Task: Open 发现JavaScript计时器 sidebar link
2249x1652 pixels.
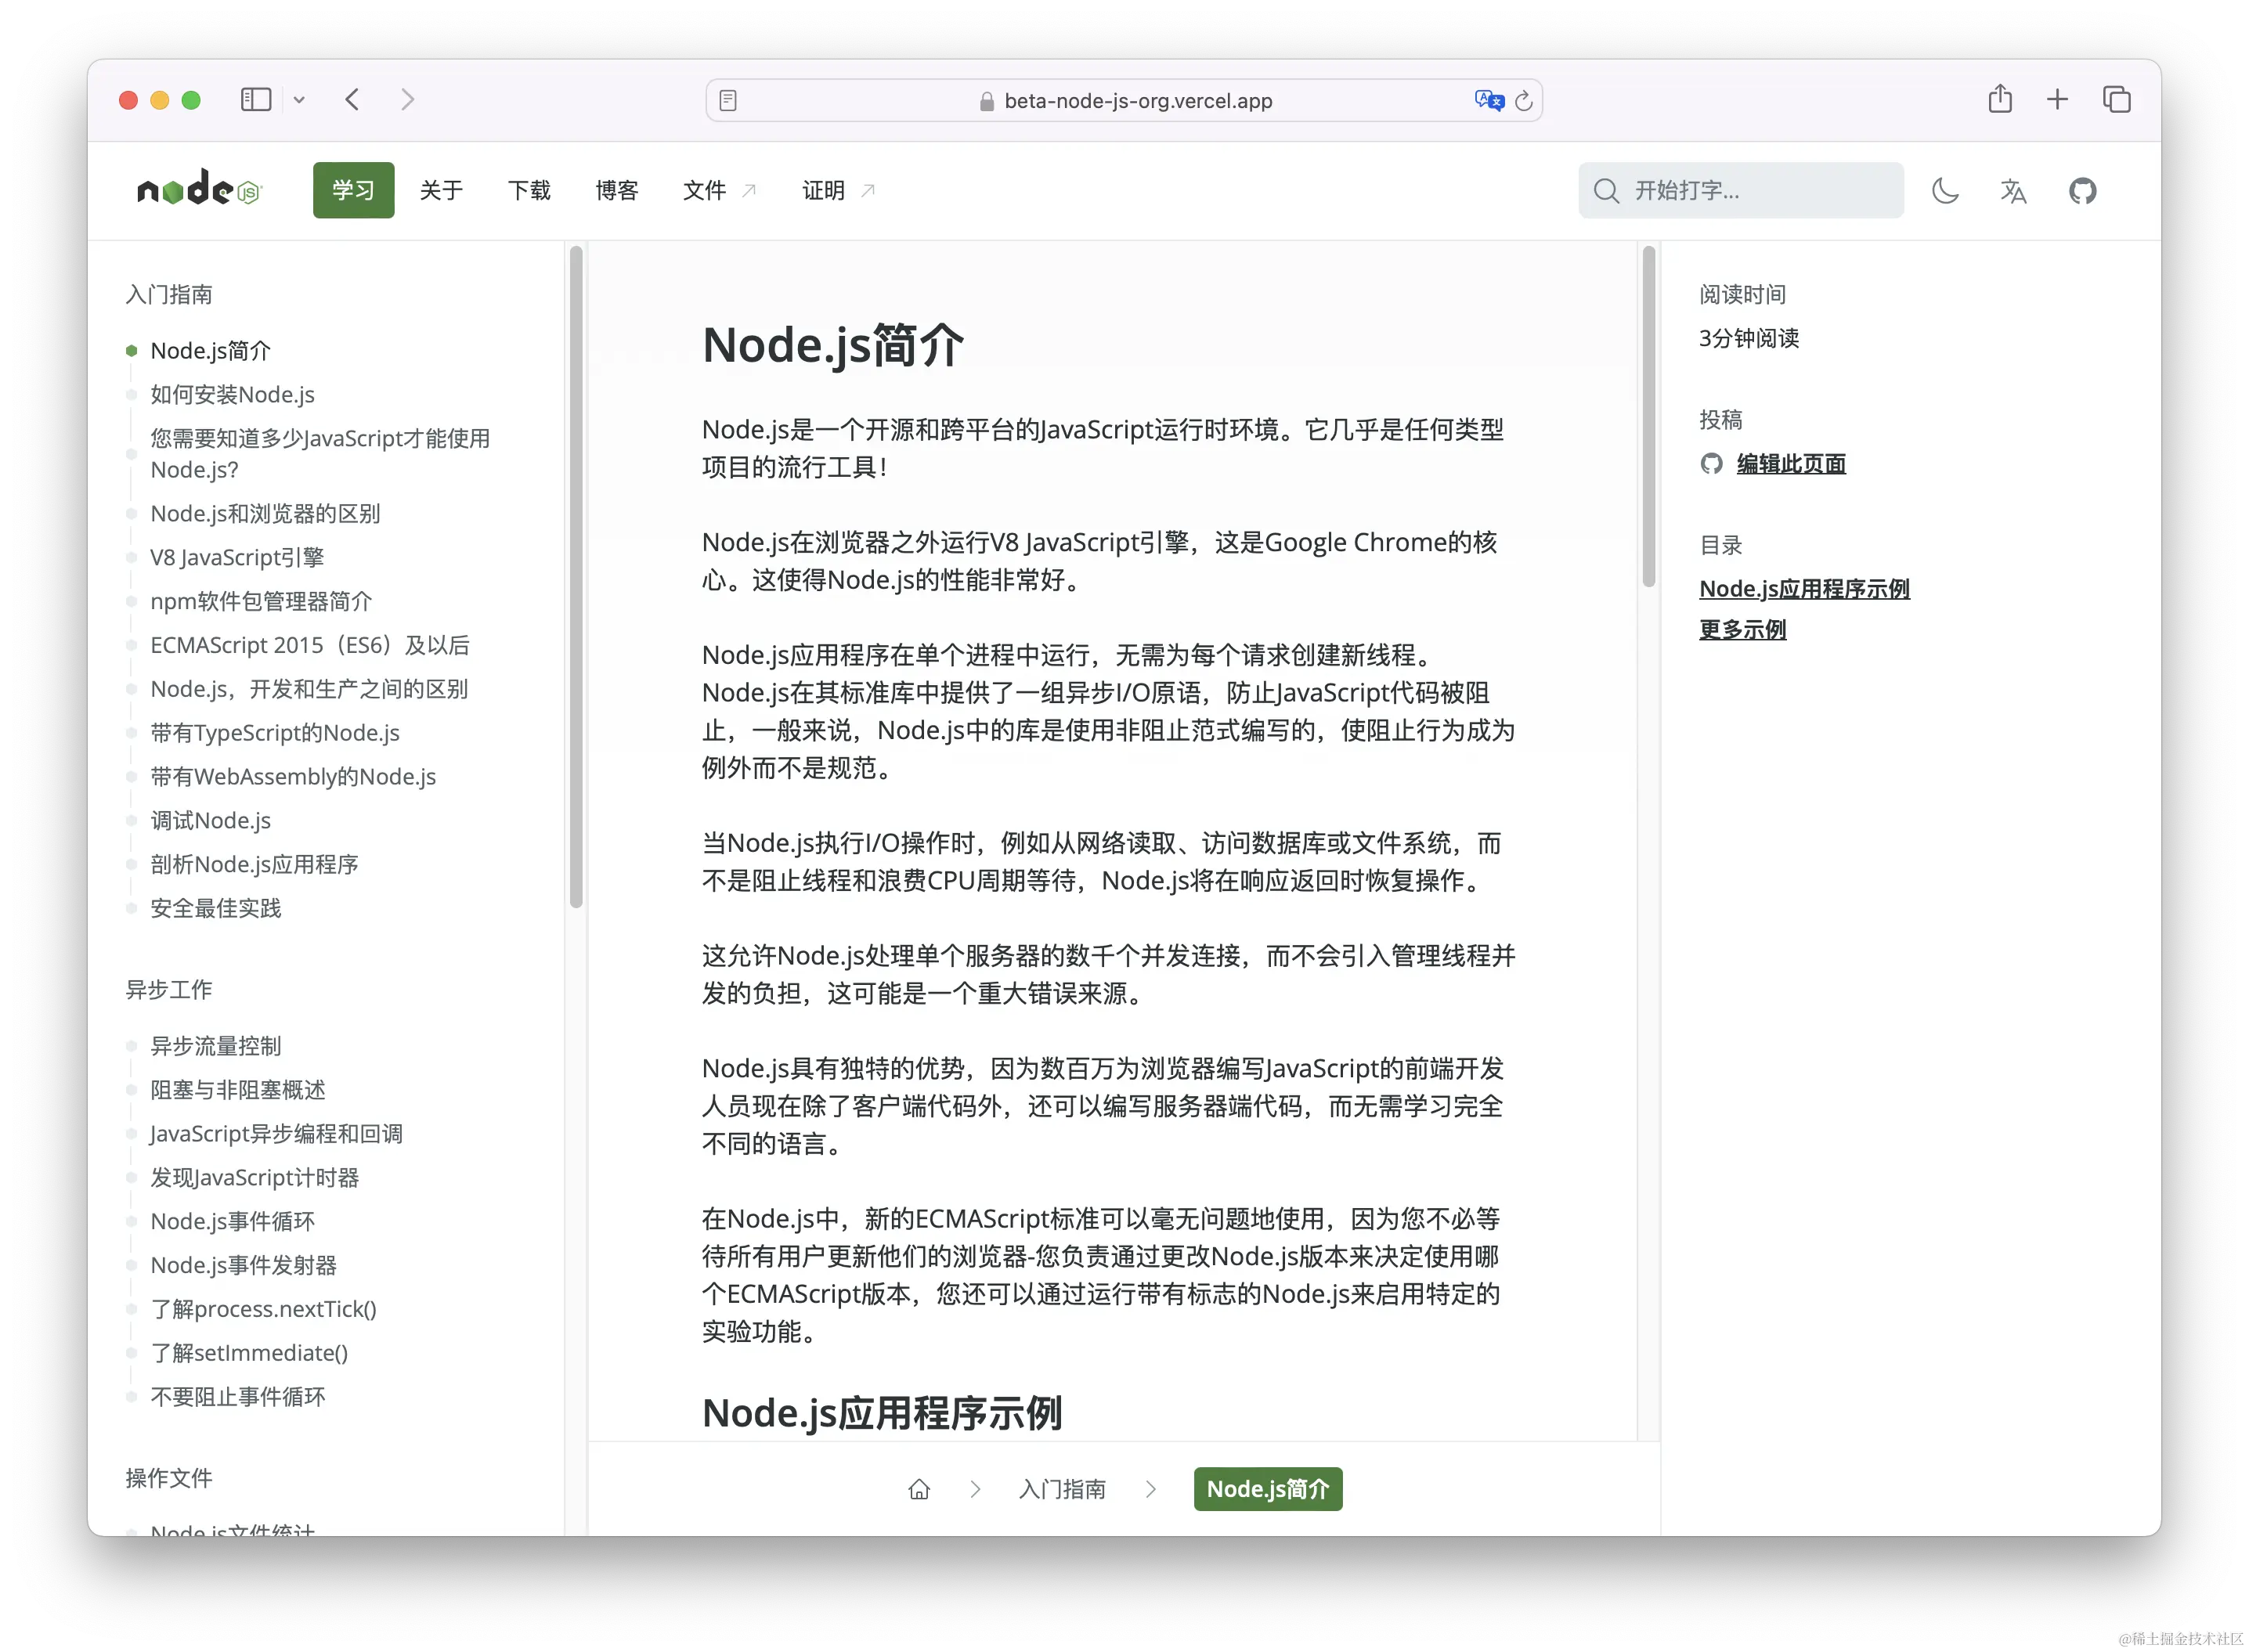Action: coord(254,1178)
